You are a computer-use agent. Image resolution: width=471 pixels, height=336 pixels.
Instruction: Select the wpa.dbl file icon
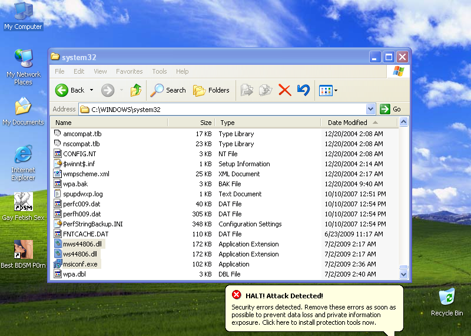(x=57, y=274)
